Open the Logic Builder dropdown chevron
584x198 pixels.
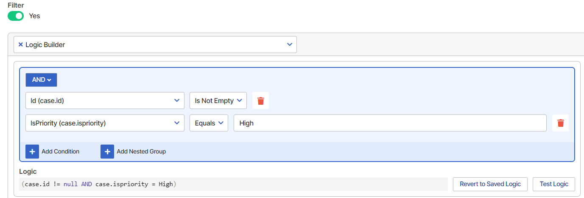click(x=290, y=45)
